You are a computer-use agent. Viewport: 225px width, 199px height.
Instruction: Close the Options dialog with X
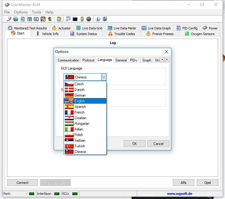(x=167, y=52)
